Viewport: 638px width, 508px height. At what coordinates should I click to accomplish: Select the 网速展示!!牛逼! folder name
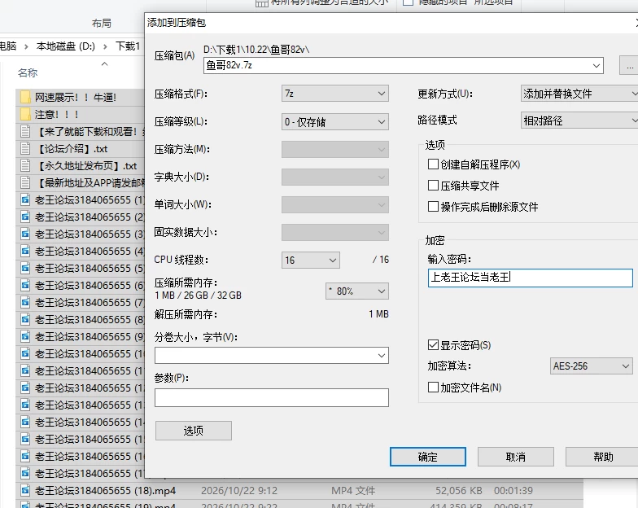click(x=76, y=98)
